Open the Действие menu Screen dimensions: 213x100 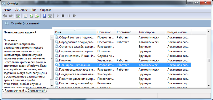coord(22,10)
